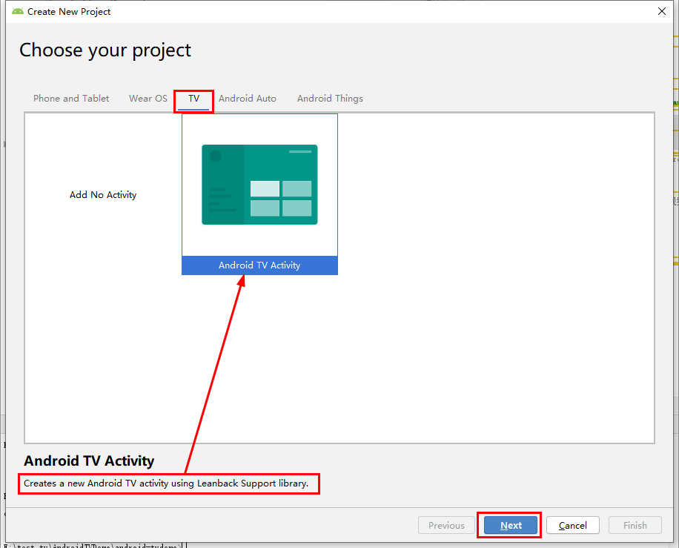Select the TV tab
The image size is (679, 548).
[x=193, y=99]
